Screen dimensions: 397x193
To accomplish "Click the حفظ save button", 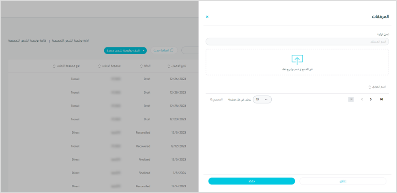I will click(x=251, y=181).
